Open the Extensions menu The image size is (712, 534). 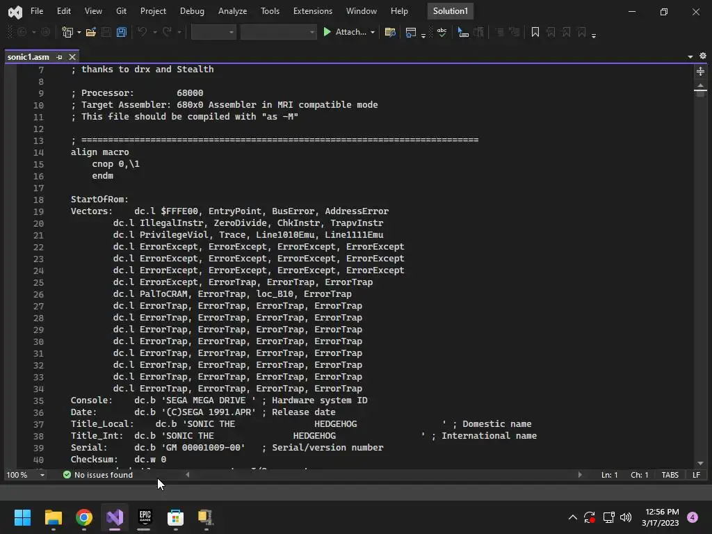tap(312, 11)
